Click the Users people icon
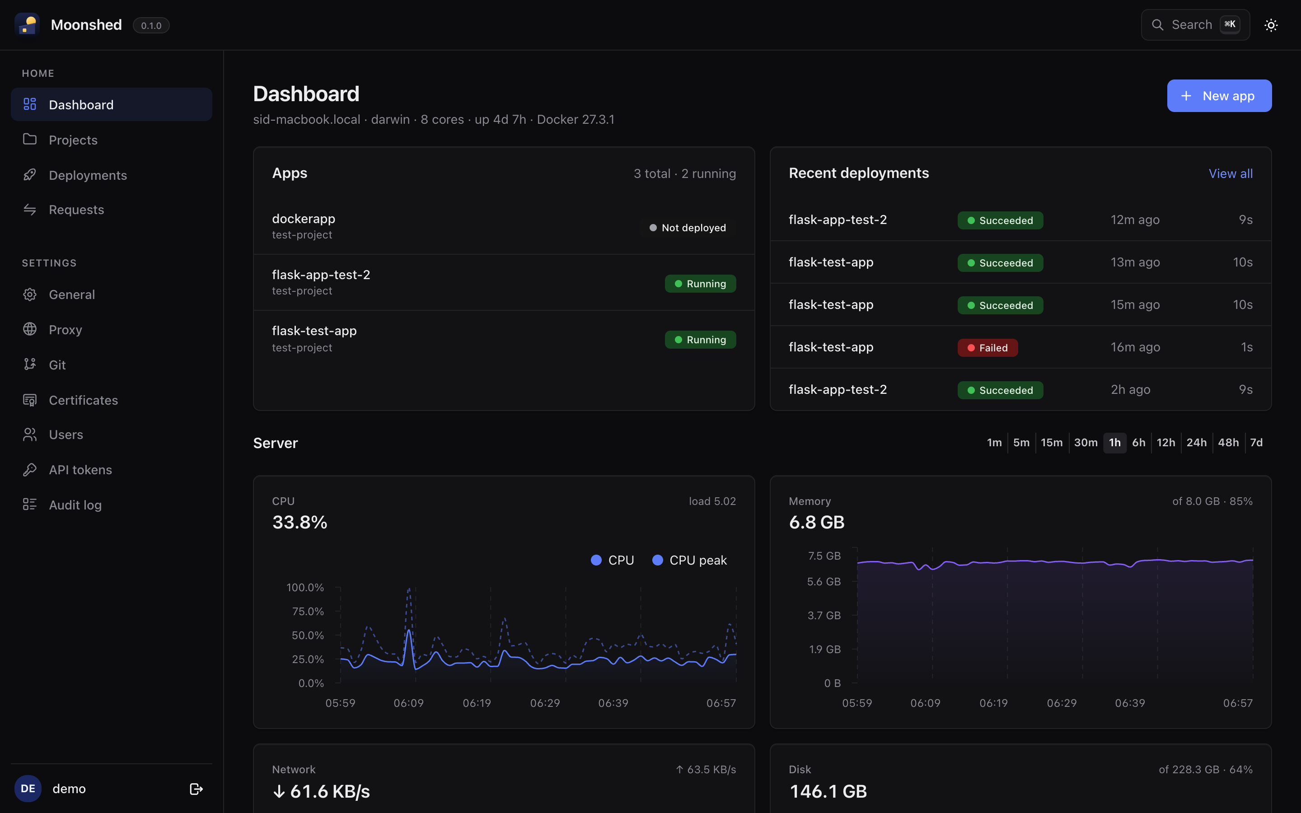Image resolution: width=1301 pixels, height=813 pixels. pyautogui.click(x=30, y=435)
